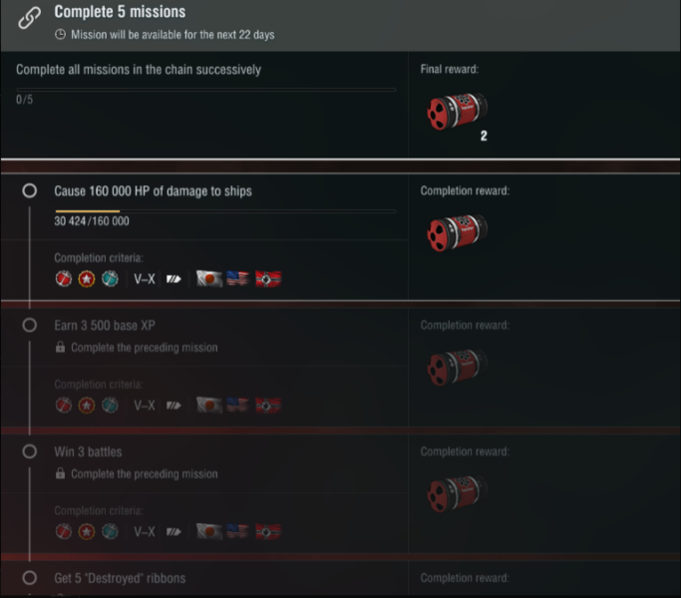The image size is (681, 598).
Task: Click the red star battle type icon in damage criteria
Action: tap(86, 279)
